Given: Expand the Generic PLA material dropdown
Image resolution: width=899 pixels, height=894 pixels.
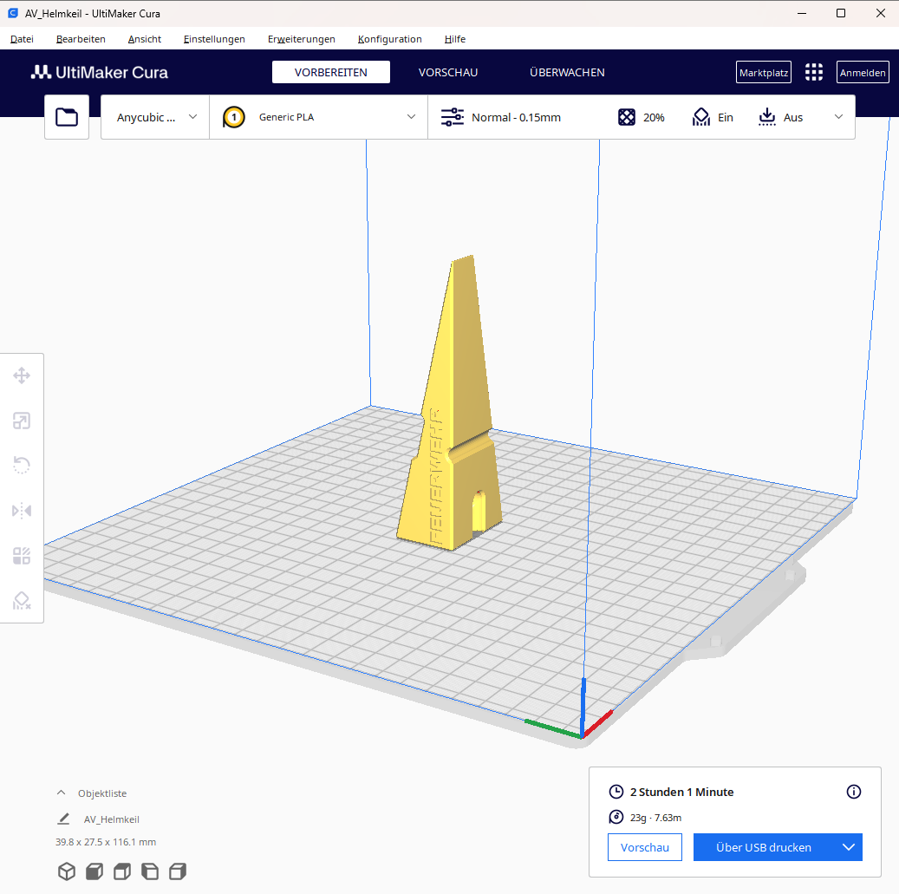Looking at the screenshot, I should point(319,117).
